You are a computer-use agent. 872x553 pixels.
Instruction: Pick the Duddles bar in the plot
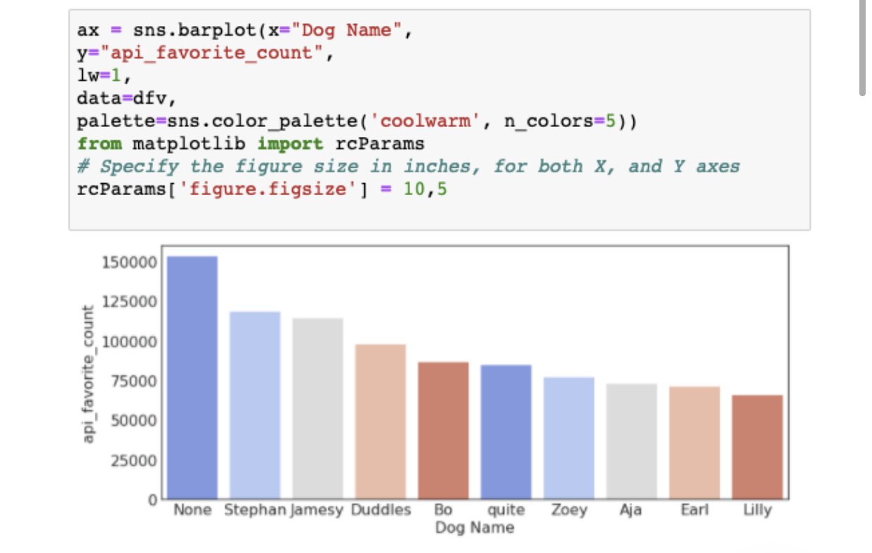tap(380, 421)
